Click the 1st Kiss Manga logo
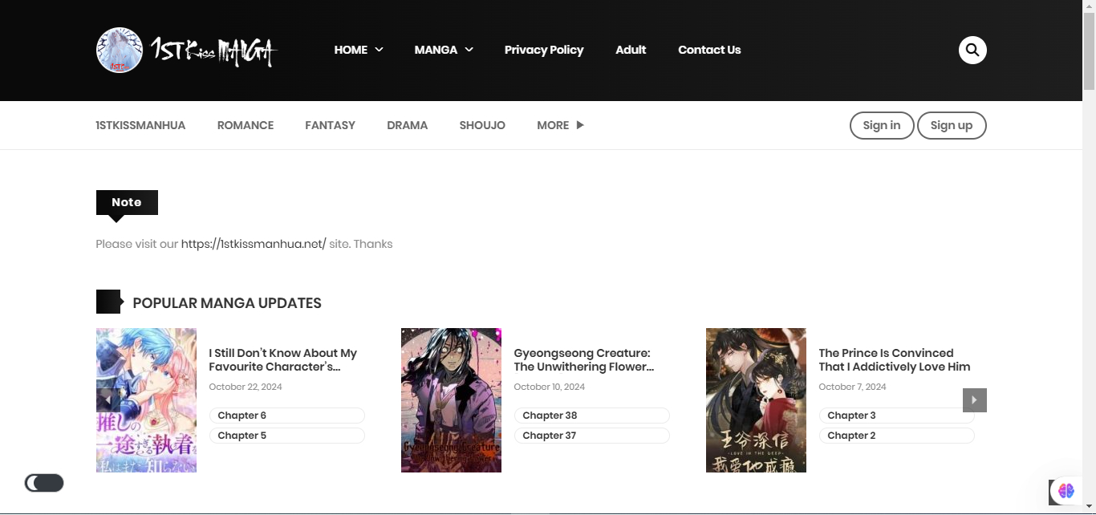This screenshot has height=515, width=1096. point(186,51)
